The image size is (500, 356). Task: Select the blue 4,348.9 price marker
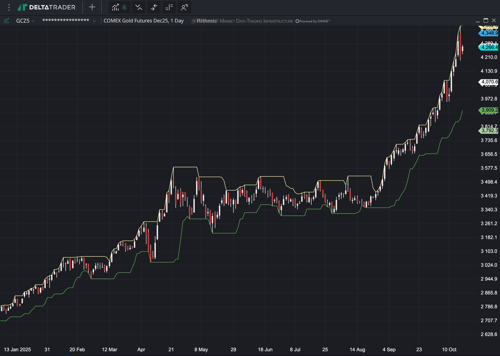coord(489,34)
